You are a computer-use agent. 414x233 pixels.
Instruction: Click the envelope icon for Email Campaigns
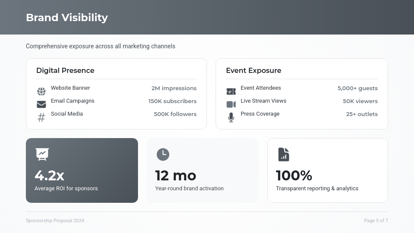[41, 104]
